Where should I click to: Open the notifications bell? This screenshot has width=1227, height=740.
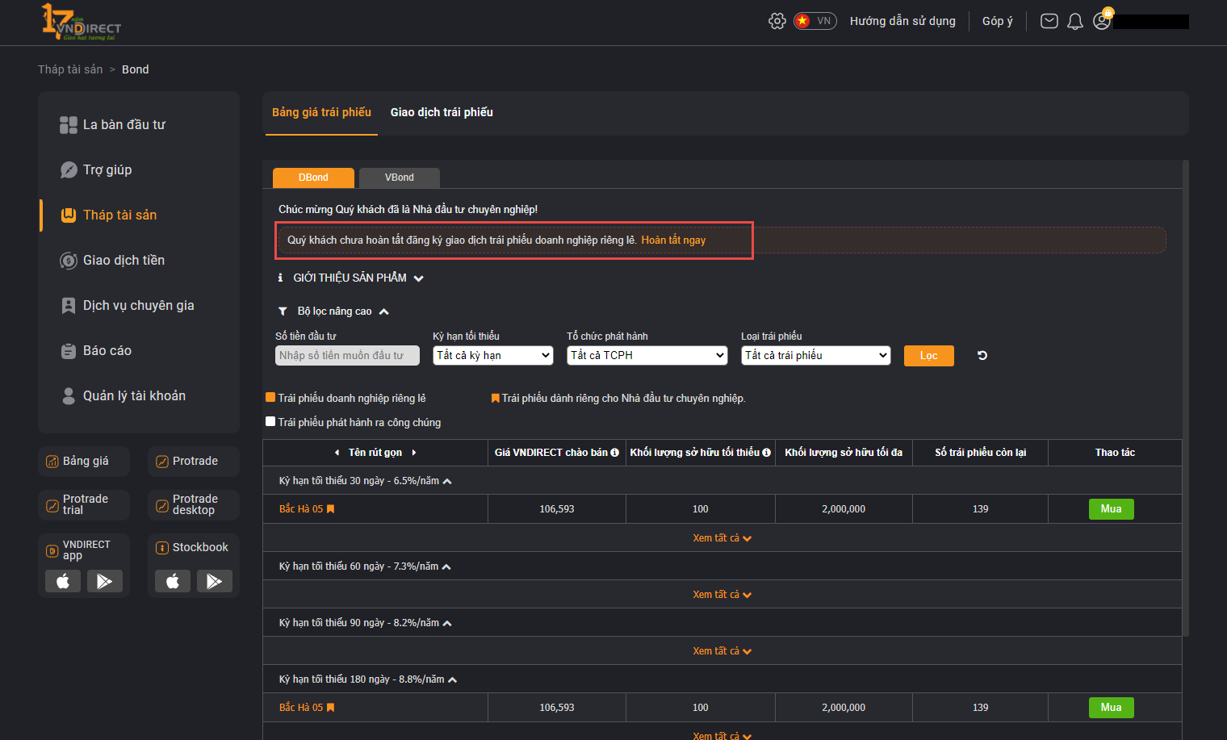1075,22
